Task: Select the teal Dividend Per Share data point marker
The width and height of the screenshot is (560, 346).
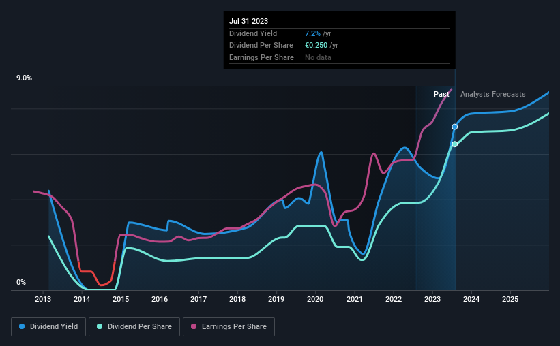Action: [x=455, y=144]
